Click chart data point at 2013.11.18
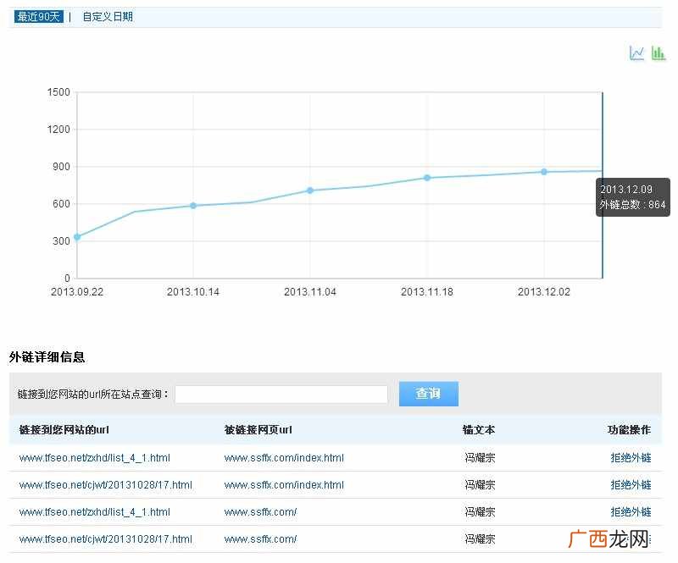This screenshot has height=563, width=678. click(427, 178)
